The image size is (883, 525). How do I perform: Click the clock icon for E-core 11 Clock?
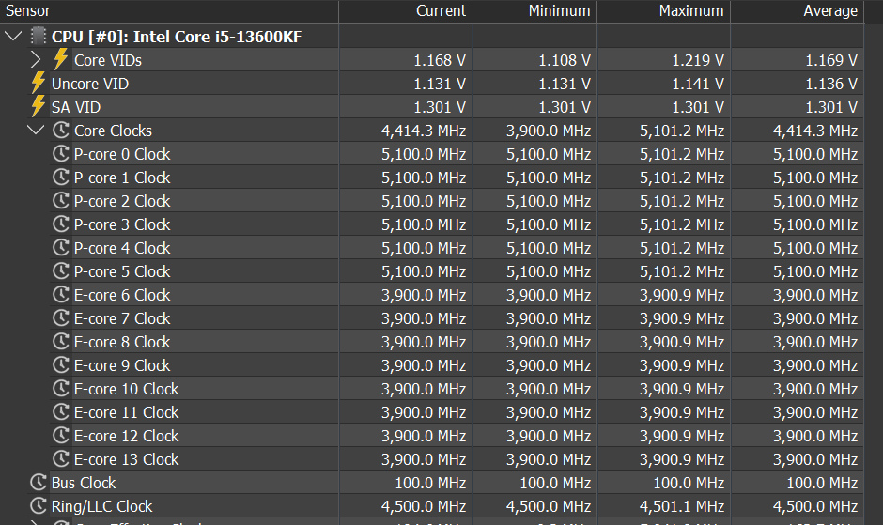point(61,411)
